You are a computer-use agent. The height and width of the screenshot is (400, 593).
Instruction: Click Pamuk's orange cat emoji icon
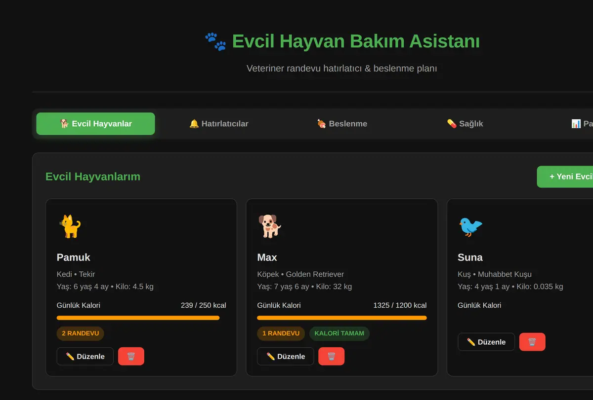69,226
